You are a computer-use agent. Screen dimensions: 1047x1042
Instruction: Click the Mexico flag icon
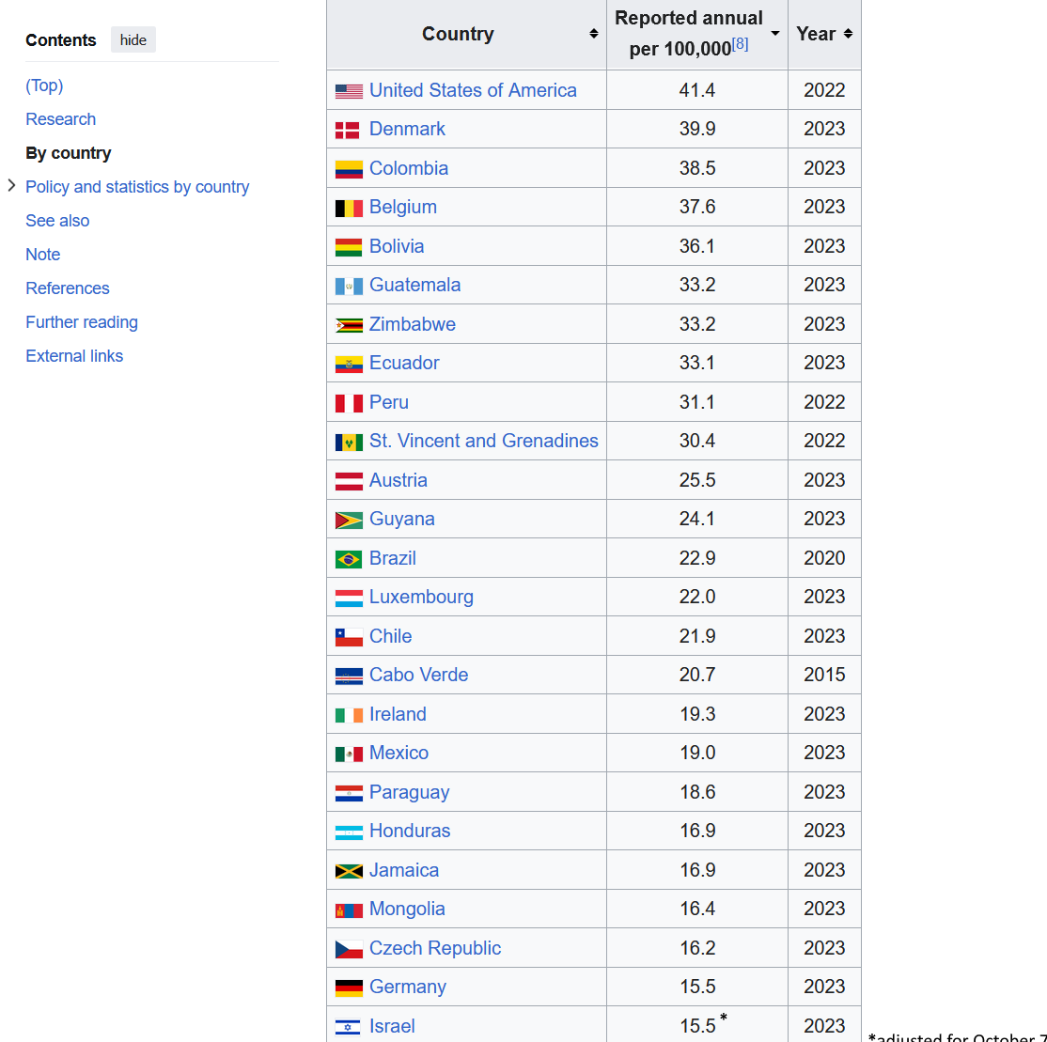[x=349, y=754]
